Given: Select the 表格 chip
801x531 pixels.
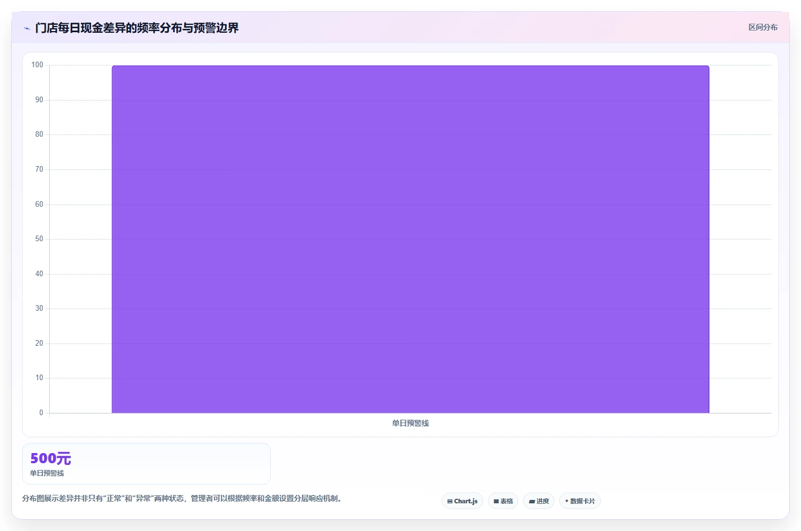Looking at the screenshot, I should pos(503,501).
